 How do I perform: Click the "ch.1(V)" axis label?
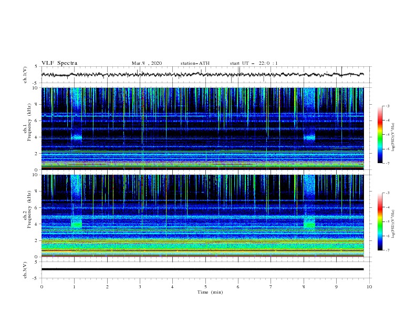(x=25, y=75)
